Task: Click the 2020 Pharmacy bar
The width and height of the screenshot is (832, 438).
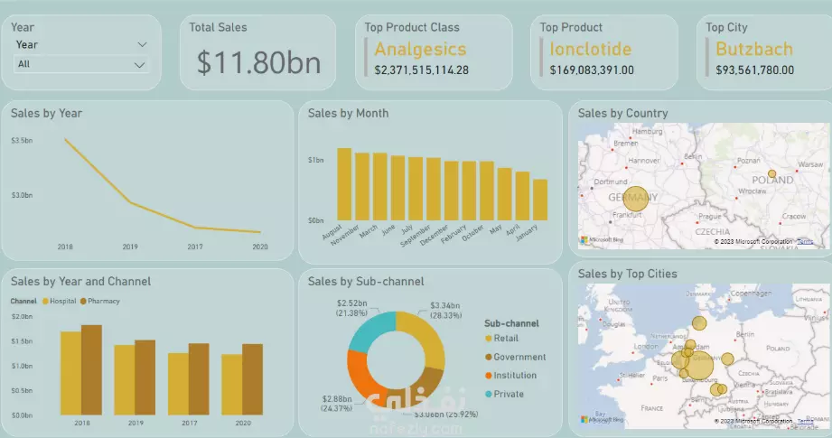Action: [253, 379]
